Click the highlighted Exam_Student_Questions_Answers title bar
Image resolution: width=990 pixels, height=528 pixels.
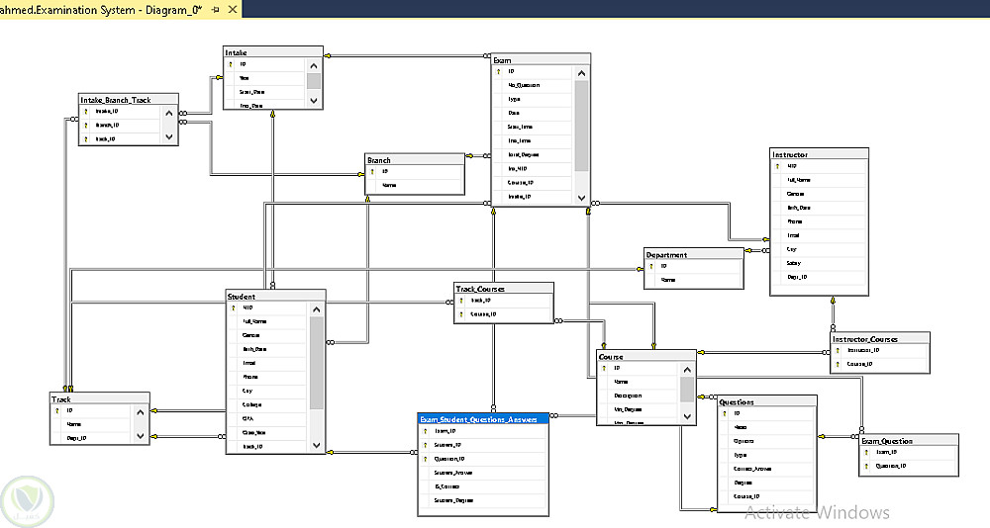pos(483,419)
